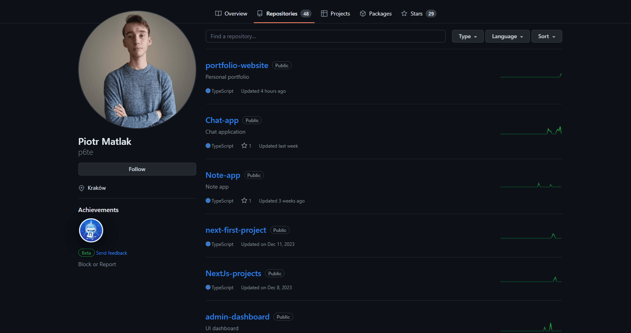
Task: Click the Note-app activity sparkline graph
Action: (x=531, y=185)
